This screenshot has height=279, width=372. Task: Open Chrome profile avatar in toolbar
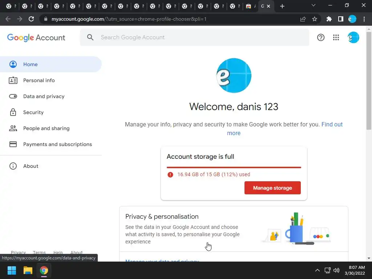click(352, 19)
